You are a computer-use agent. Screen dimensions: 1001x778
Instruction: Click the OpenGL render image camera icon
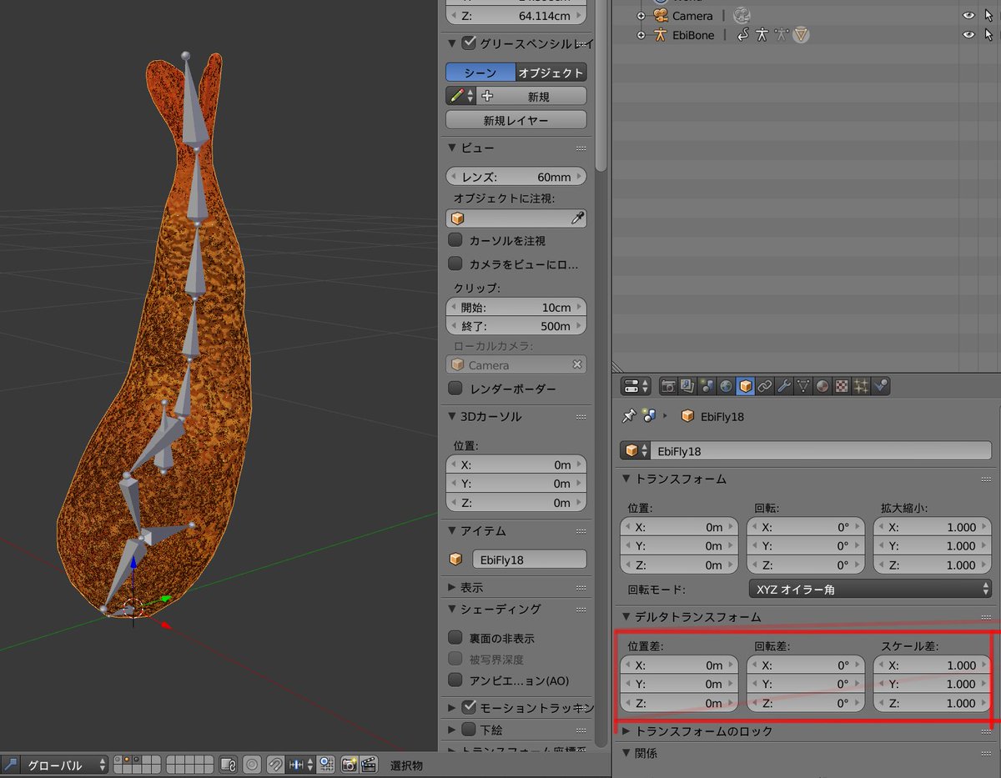pos(349,764)
